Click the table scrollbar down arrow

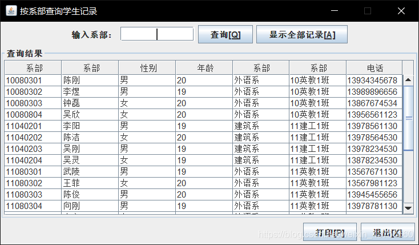click(408, 208)
